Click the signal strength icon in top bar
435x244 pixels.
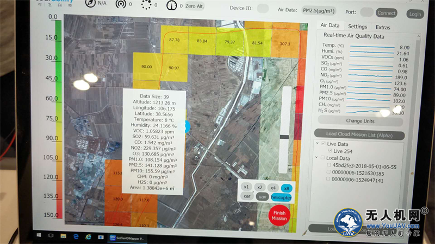[x=120, y=5]
